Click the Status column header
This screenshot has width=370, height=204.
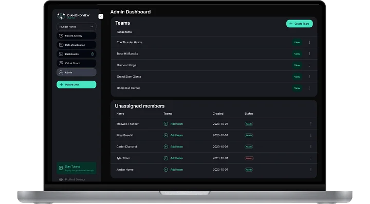coord(249,114)
